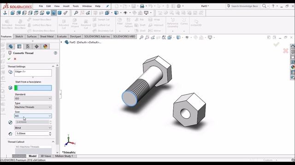Select Isometric view icon in views toolbar

tap(48, 13)
